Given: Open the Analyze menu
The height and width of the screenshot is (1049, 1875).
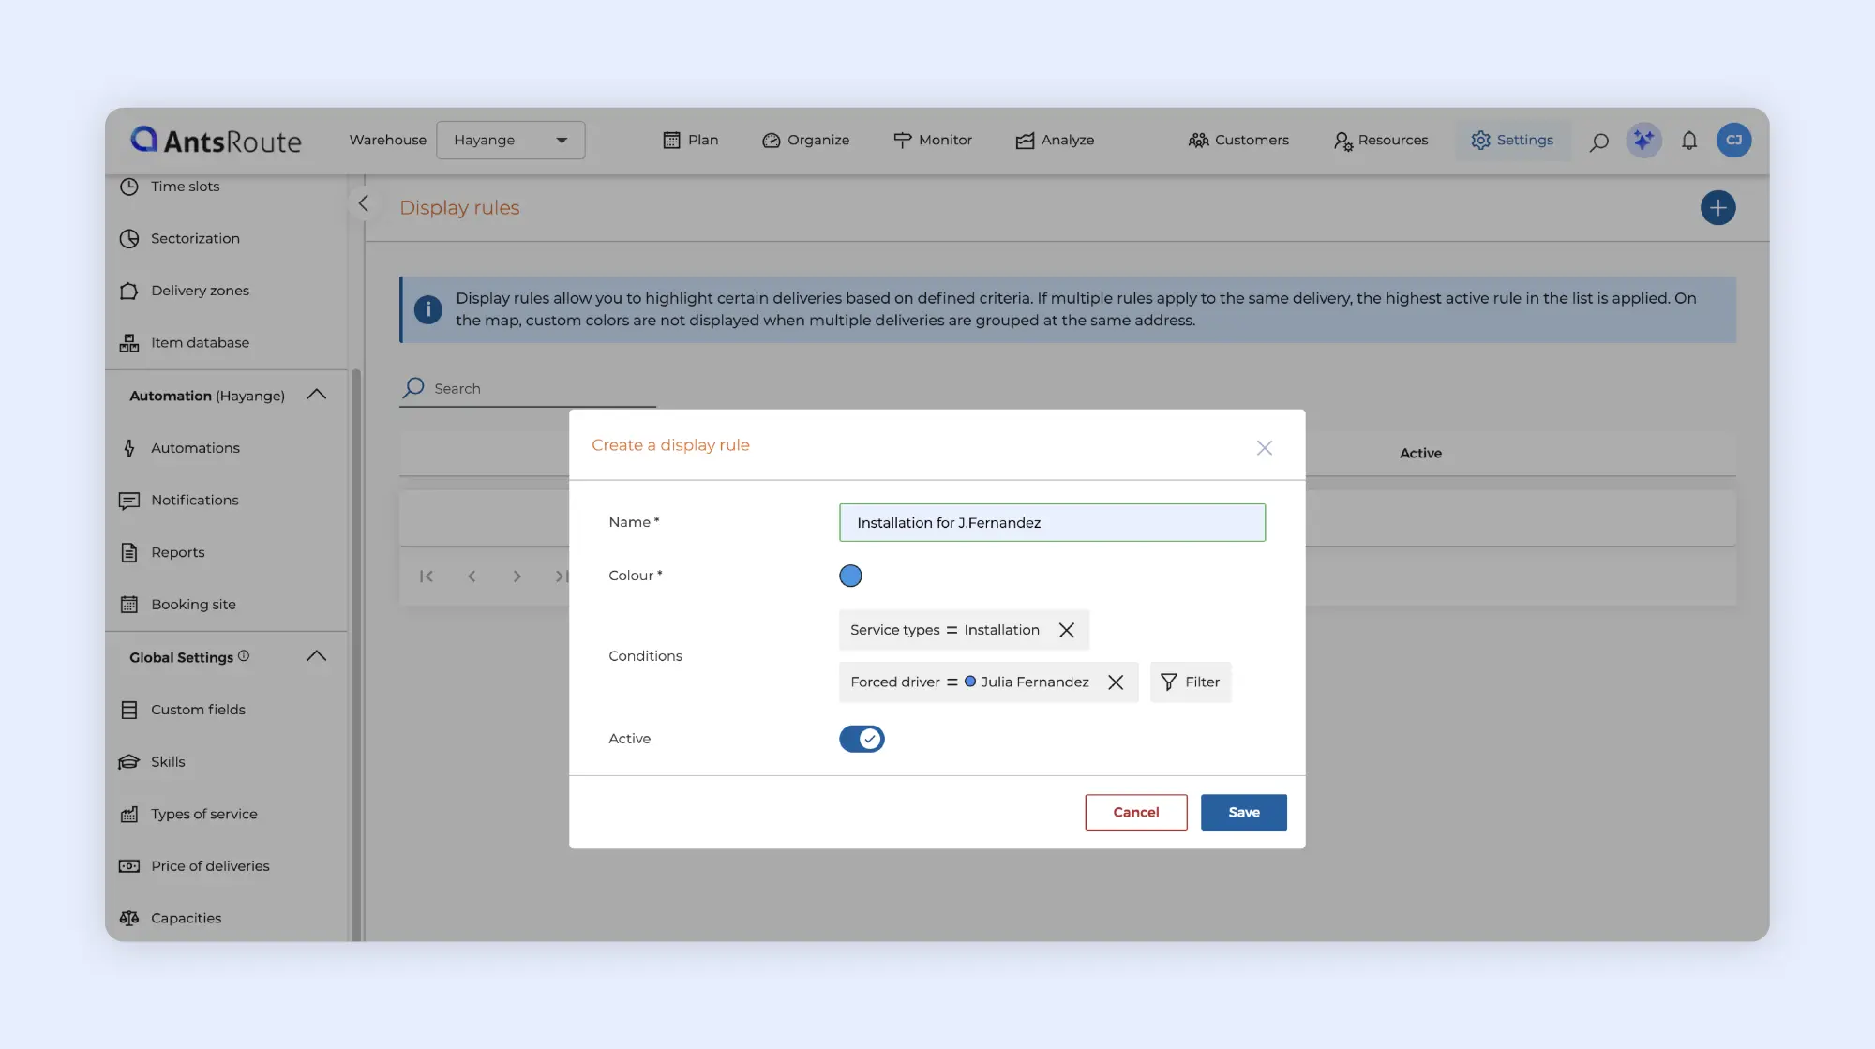Looking at the screenshot, I should pyautogui.click(x=1055, y=141).
